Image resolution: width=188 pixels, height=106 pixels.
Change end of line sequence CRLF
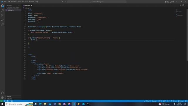[x=164, y=101]
